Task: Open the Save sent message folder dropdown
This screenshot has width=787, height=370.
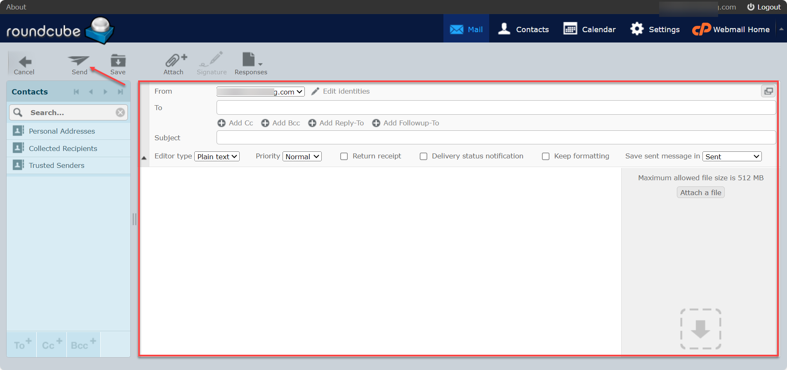Action: coord(732,156)
